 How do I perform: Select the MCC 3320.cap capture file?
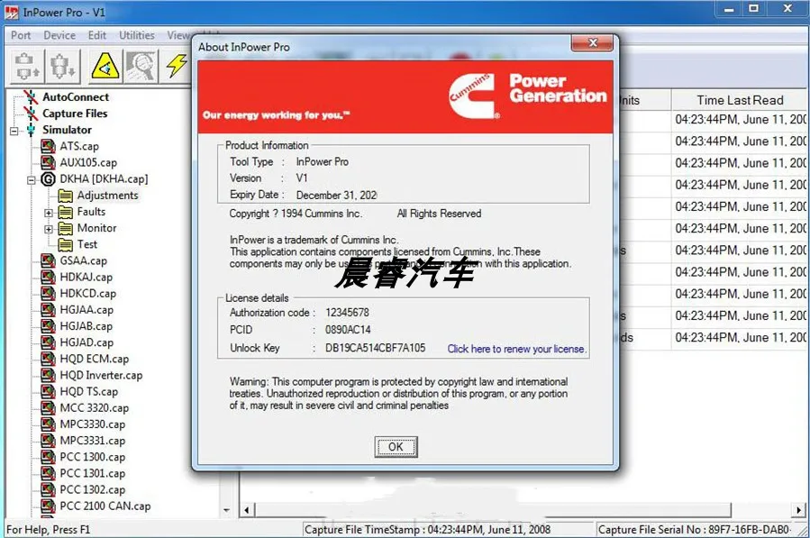(89, 407)
